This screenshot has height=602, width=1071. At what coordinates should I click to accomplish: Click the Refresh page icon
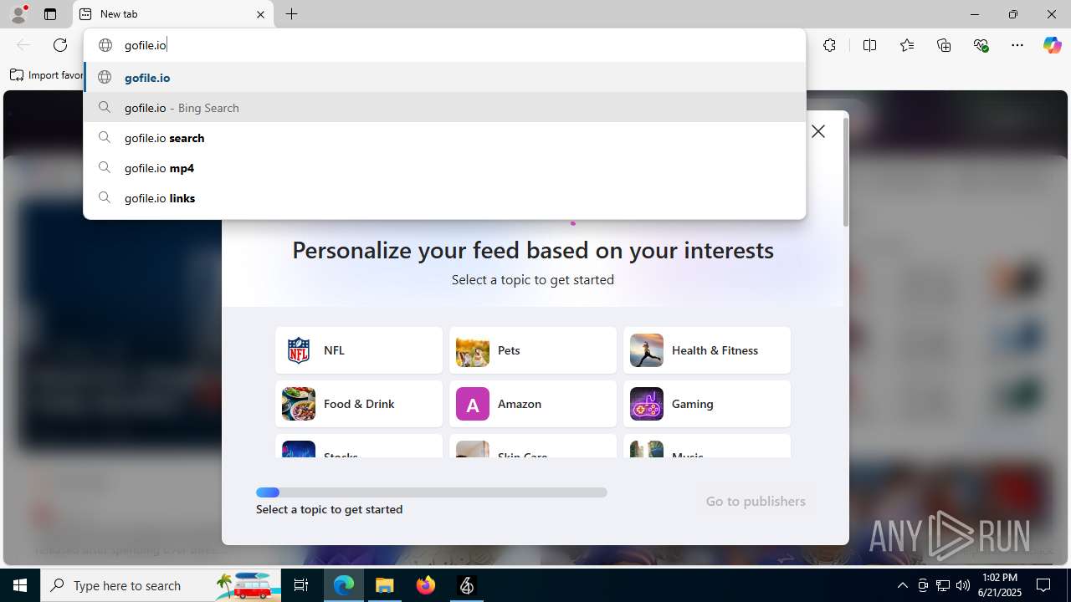[60, 45]
